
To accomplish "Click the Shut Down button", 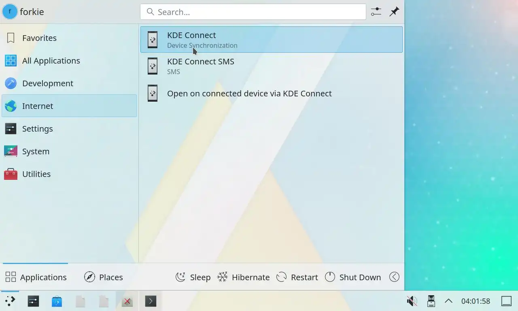I will 353,277.
